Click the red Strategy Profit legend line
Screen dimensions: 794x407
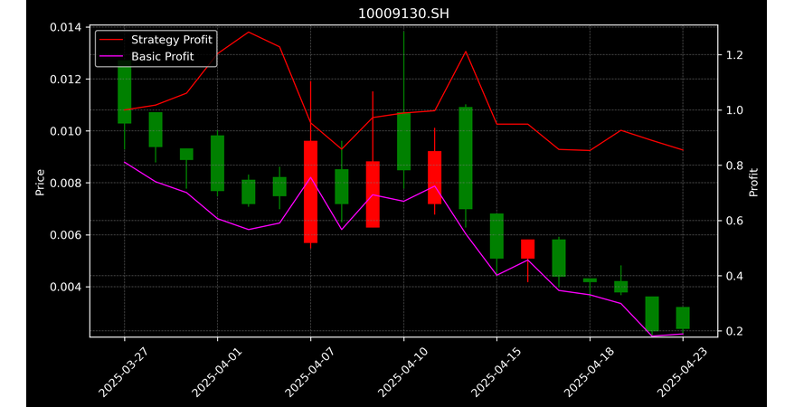tap(111, 40)
